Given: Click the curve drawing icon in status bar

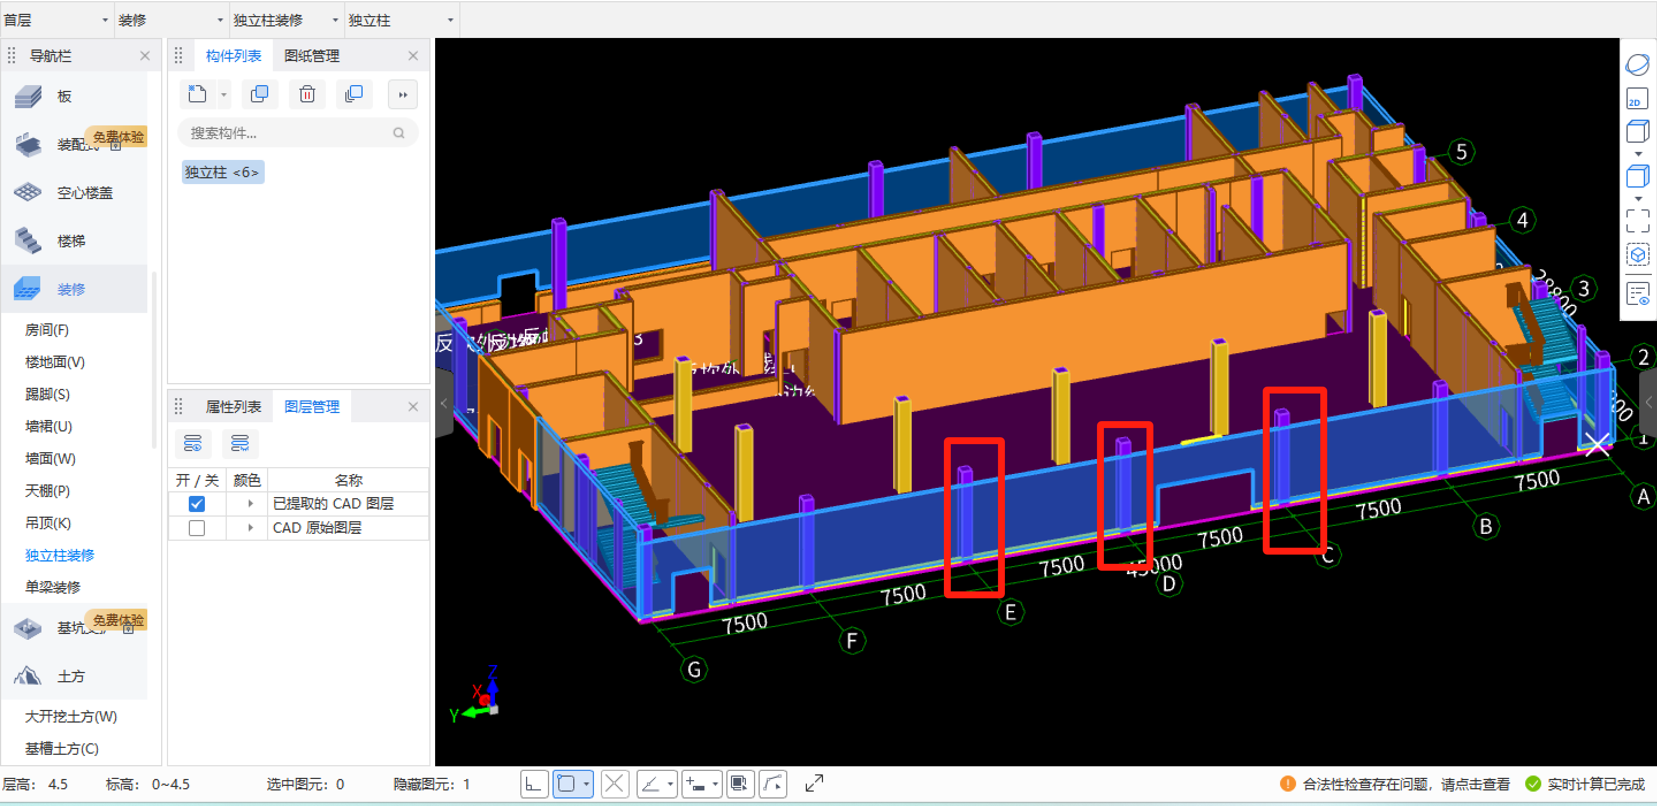Looking at the screenshot, I should (x=772, y=784).
